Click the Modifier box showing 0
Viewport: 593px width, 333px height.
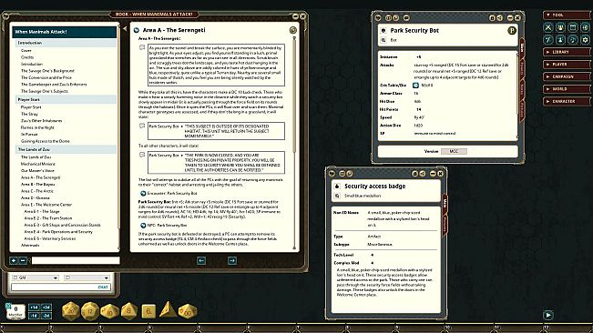[15, 311]
